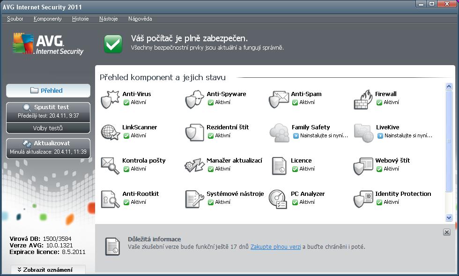This screenshot has height=276, width=459.
Task: Open the Firewall brick wall icon
Action: tap(363, 99)
